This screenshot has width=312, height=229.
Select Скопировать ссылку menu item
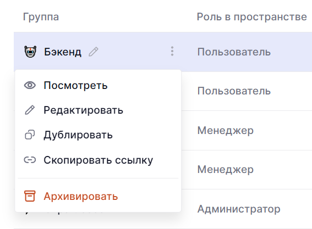pyautogui.click(x=98, y=160)
